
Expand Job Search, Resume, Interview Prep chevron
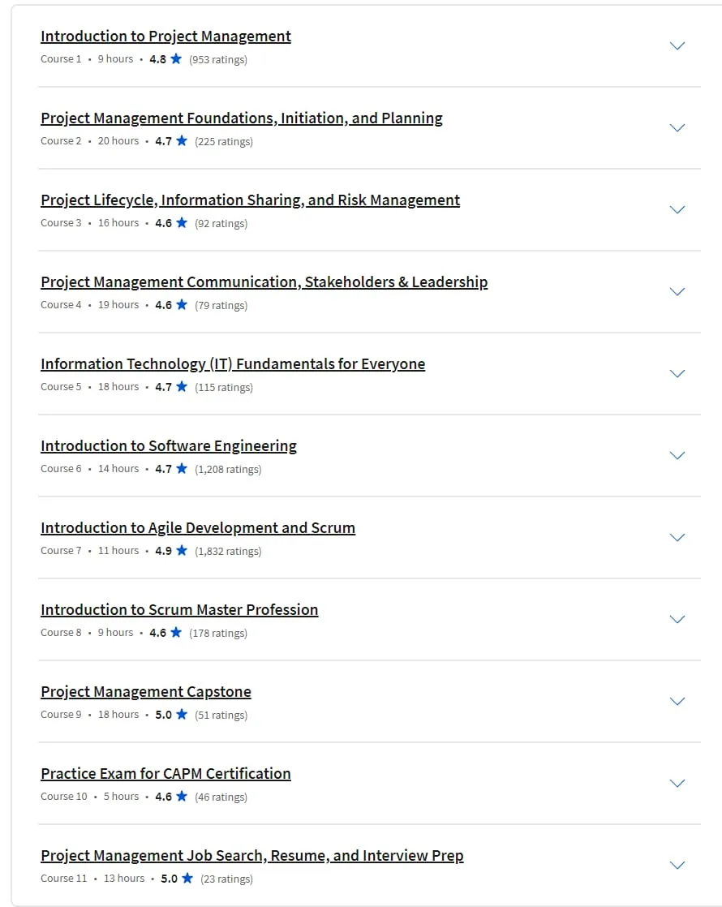[677, 866]
